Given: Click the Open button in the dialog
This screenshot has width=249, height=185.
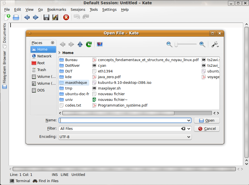Looking at the screenshot, I should tap(207, 120).
